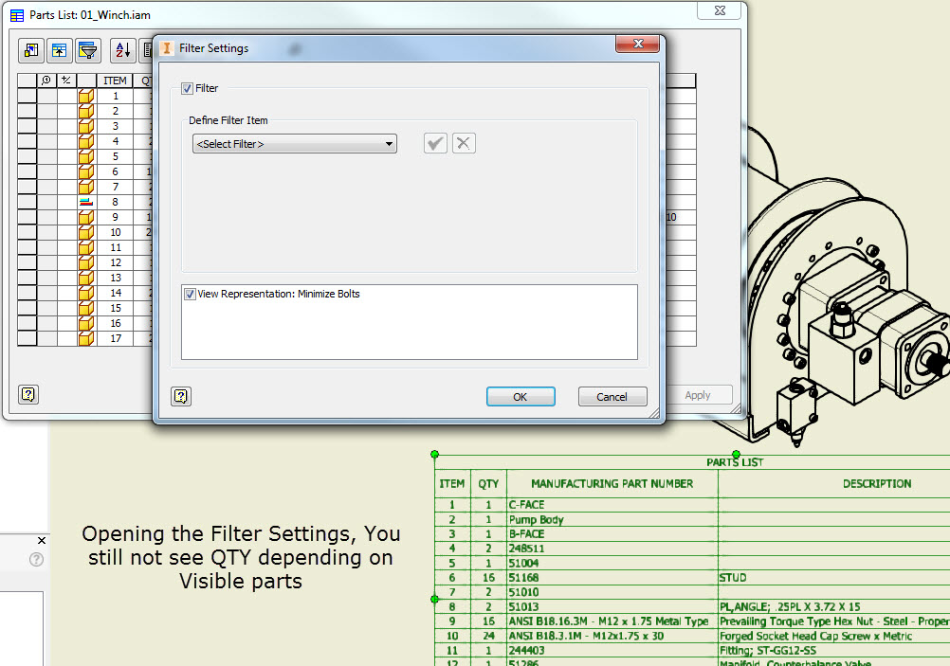Image resolution: width=950 pixels, height=666 pixels.
Task: Click OK in Filter Settings
Action: (521, 397)
